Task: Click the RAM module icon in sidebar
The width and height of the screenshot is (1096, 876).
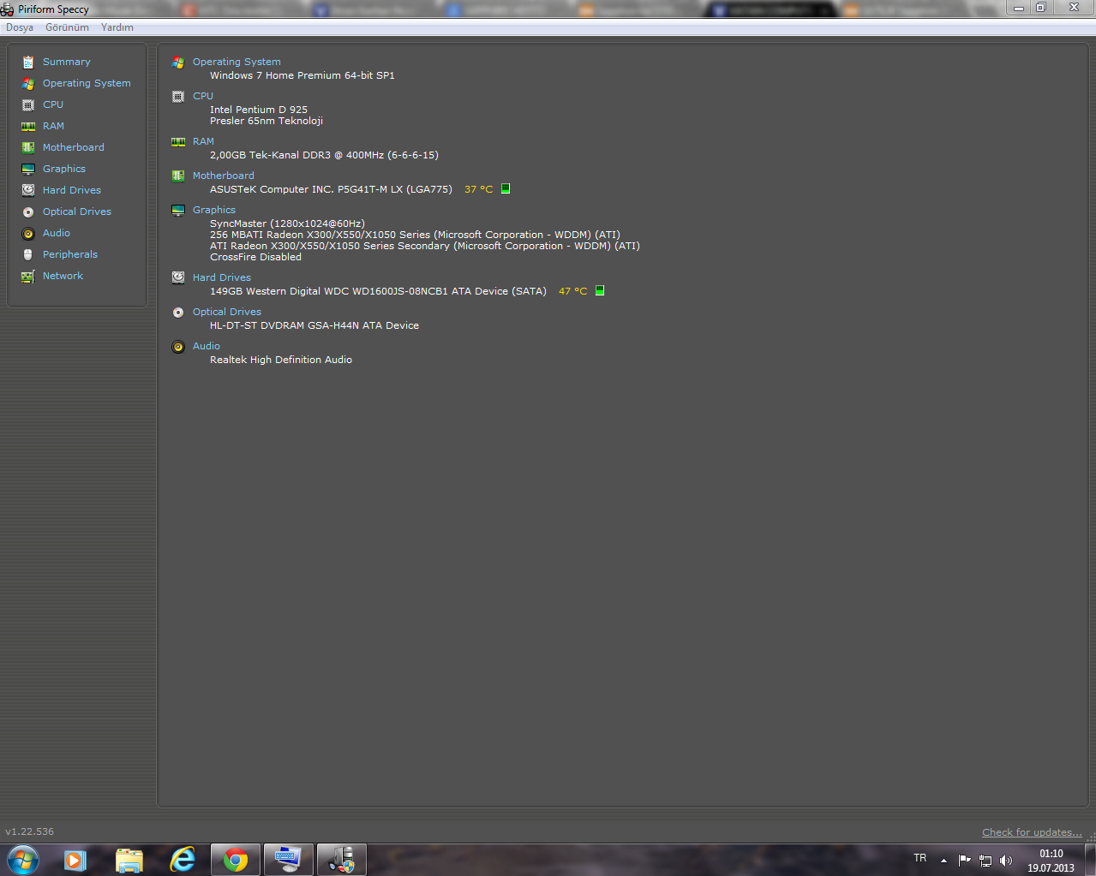Action: (x=28, y=126)
